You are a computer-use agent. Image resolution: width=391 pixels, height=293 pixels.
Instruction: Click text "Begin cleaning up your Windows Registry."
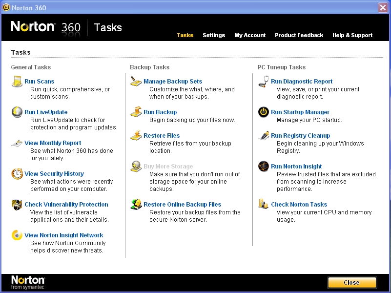click(320, 147)
